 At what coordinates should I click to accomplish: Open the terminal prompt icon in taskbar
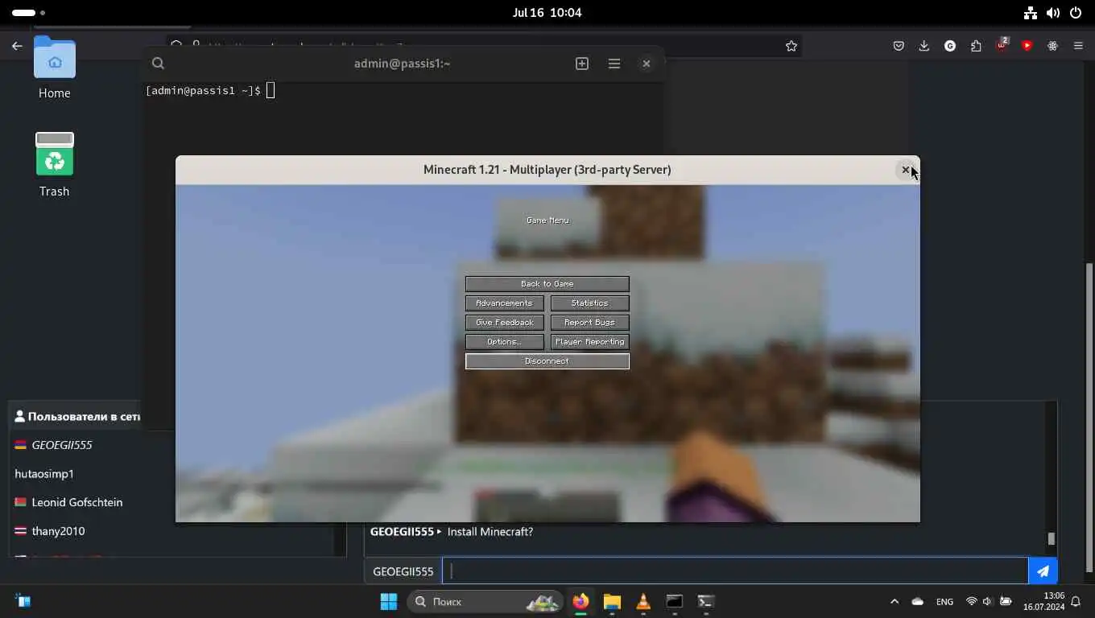point(706,601)
